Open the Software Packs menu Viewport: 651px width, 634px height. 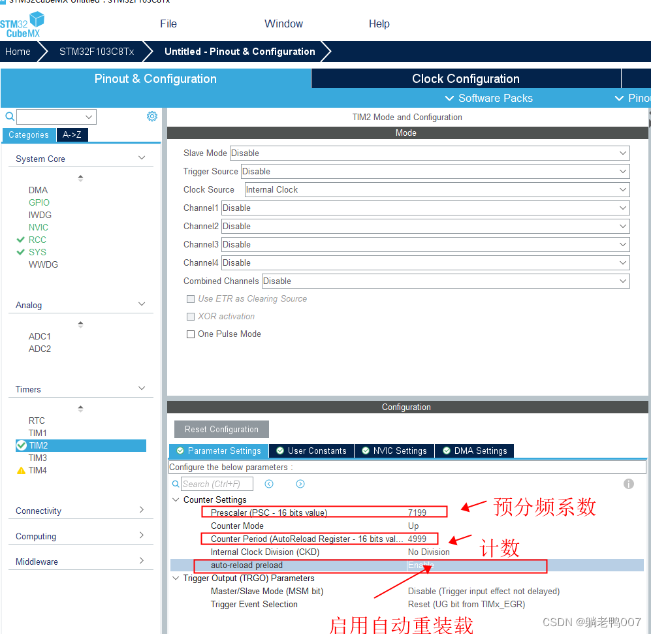point(488,98)
